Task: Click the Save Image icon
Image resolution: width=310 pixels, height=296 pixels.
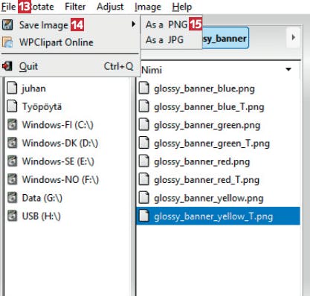Action: tap(7, 25)
